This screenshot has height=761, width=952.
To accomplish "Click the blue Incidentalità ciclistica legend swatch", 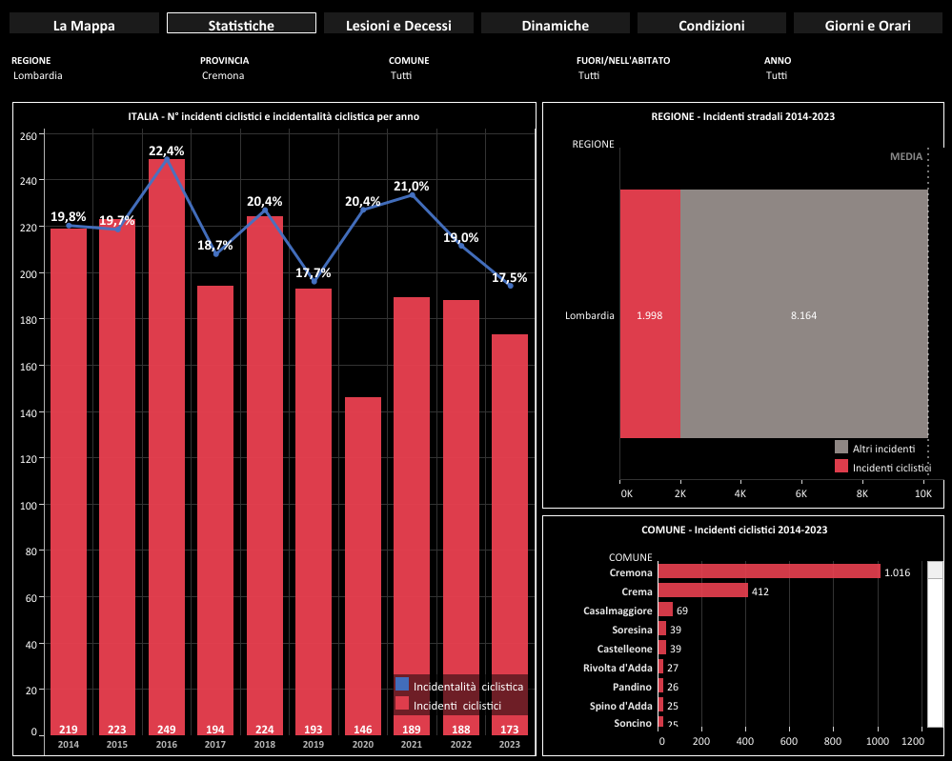I will 402,685.
